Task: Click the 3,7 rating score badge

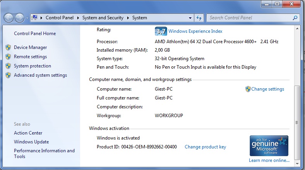Action: (161, 31)
